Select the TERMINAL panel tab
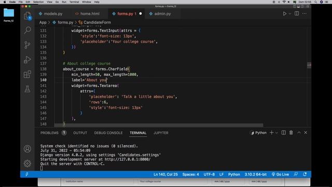The width and height of the screenshot is (332, 187). click(x=138, y=133)
